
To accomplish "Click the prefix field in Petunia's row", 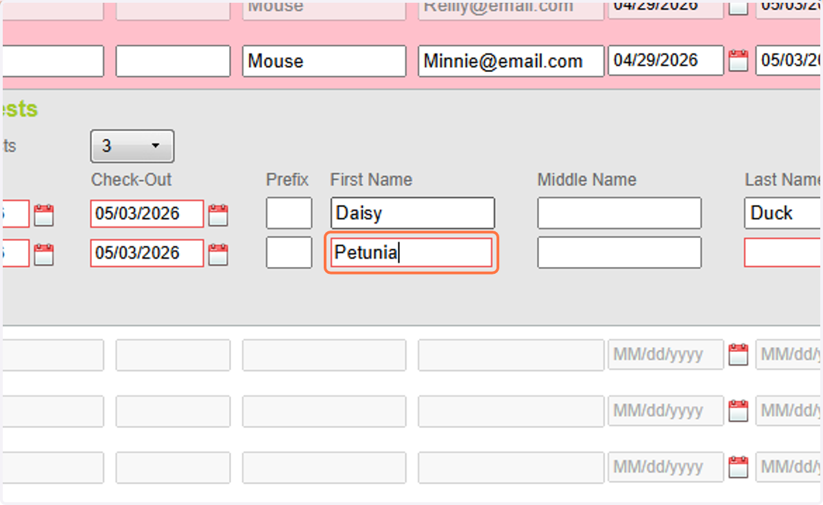I will click(289, 252).
